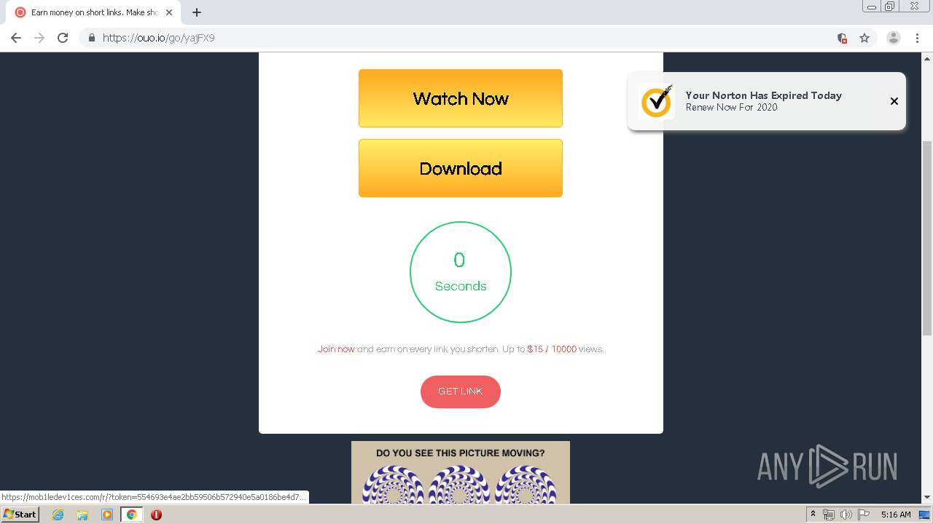Open the blocked content shield icon
The height and width of the screenshot is (524, 933).
click(842, 38)
